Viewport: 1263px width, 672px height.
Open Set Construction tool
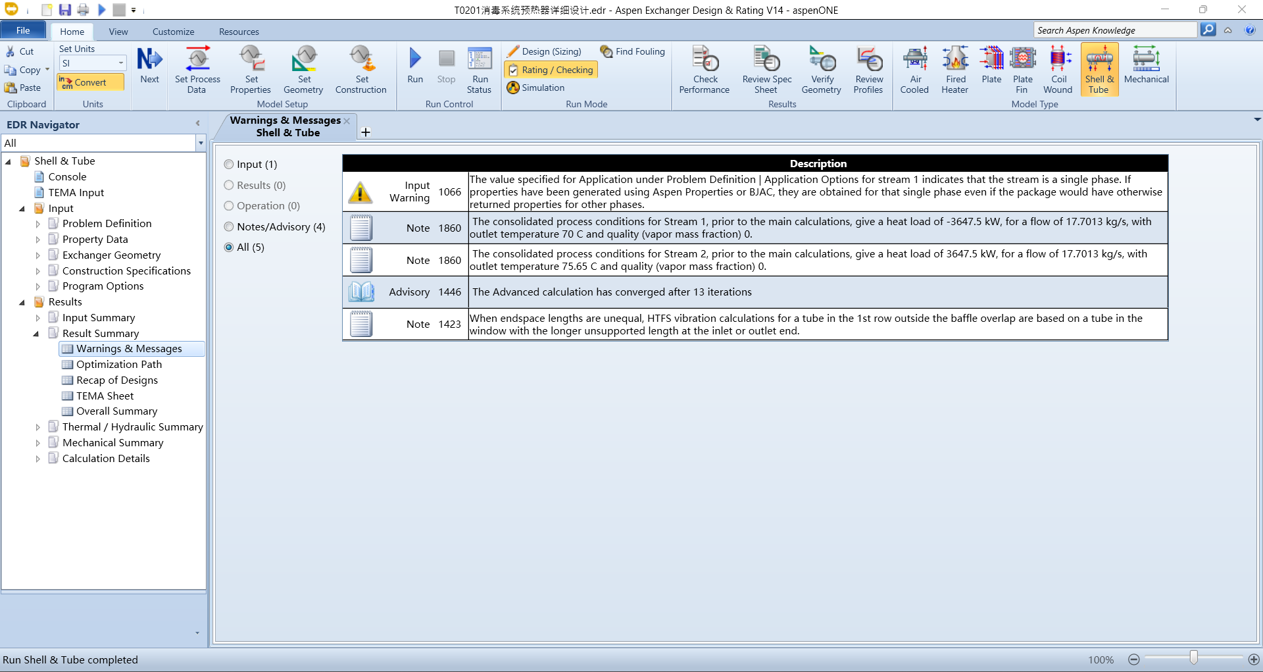point(360,69)
